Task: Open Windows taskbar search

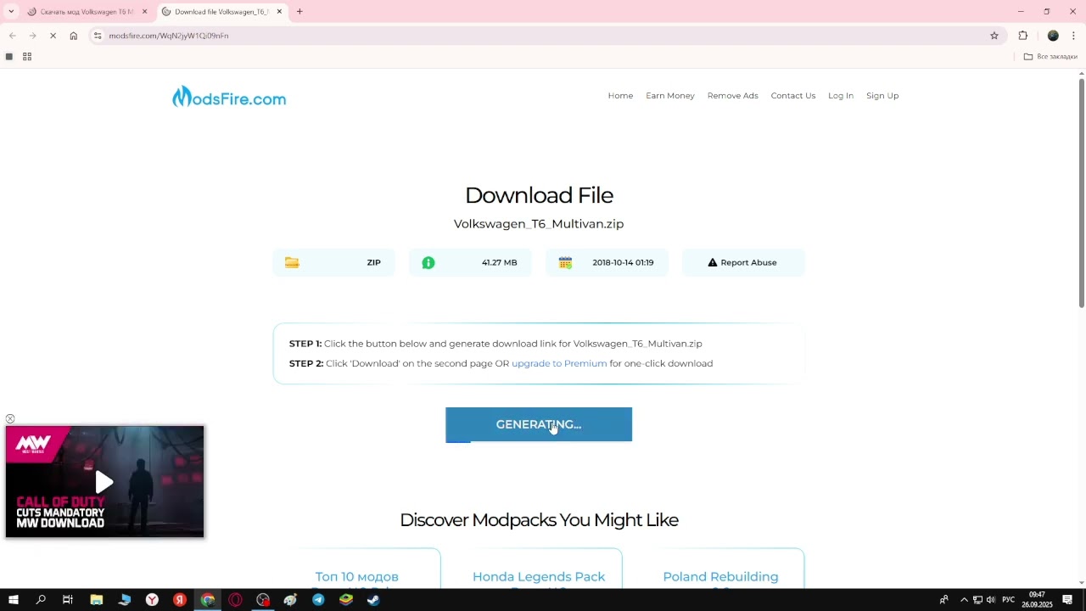Action: [x=41, y=600]
